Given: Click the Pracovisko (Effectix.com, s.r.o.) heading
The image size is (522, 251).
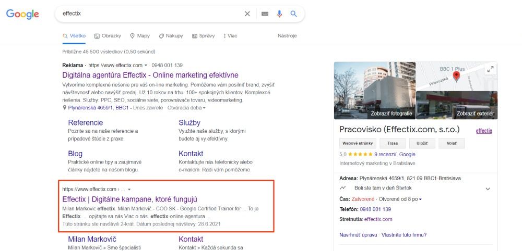Looking at the screenshot, I should [399, 130].
